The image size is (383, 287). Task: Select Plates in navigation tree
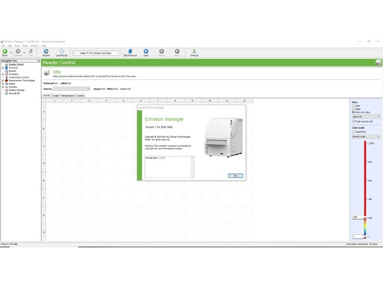(x=11, y=84)
